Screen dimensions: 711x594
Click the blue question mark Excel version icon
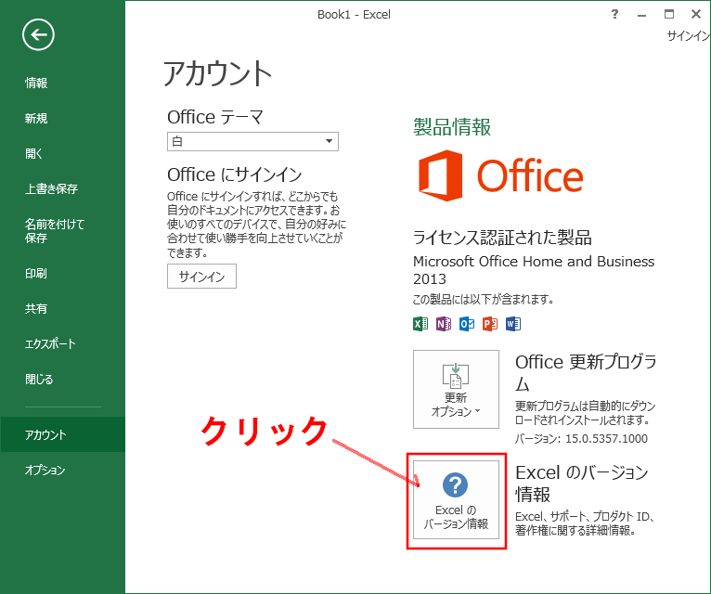pos(455,484)
